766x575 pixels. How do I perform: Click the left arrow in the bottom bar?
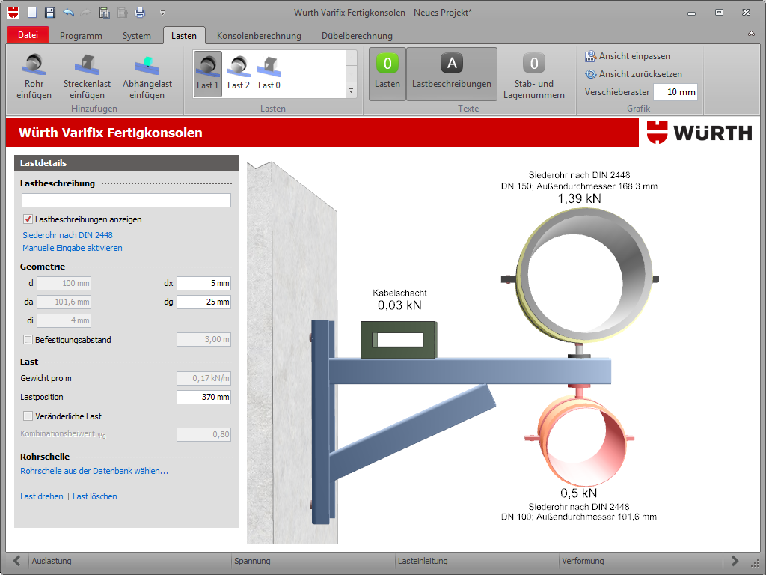pos(17,560)
